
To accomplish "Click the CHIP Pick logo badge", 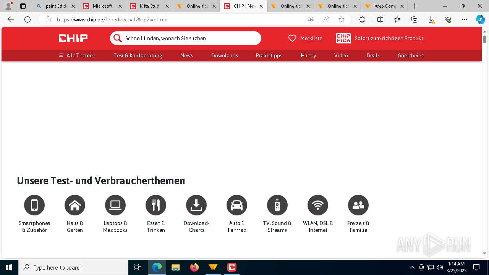I will pyautogui.click(x=343, y=38).
